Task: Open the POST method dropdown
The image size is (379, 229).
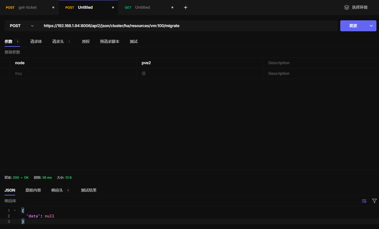Action: tap(22, 26)
